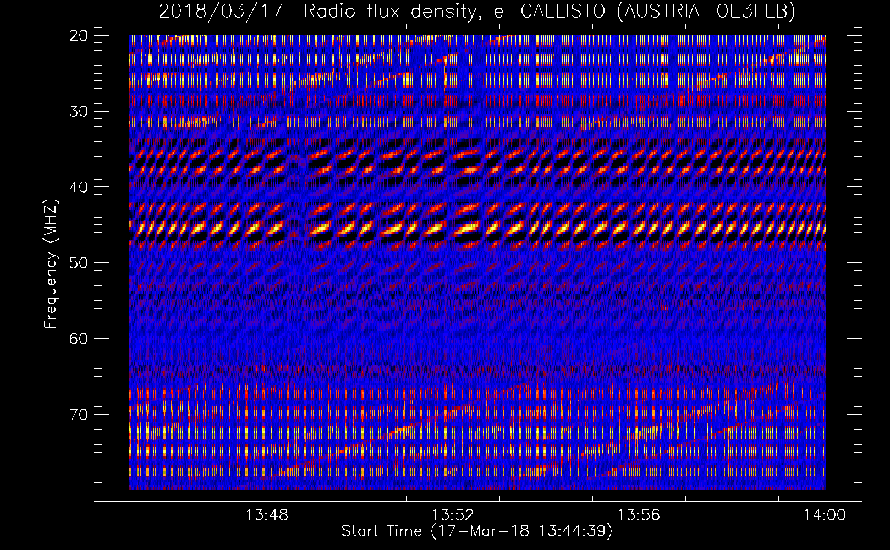Click the 'Frequency (MHZ)' axis label
Screen dimensions: 890x550
point(51,263)
